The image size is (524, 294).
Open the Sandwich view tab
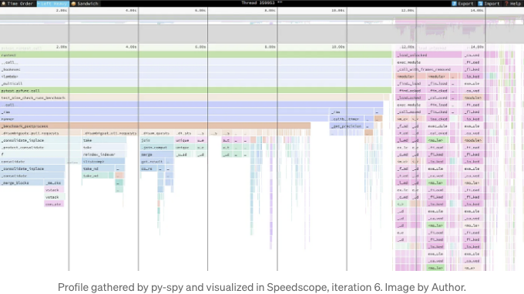click(x=85, y=3)
